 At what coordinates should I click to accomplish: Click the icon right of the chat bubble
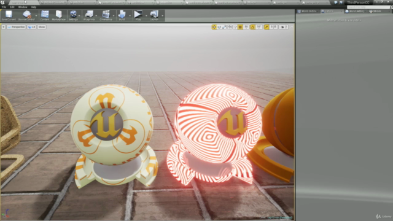click(x=341, y=2)
